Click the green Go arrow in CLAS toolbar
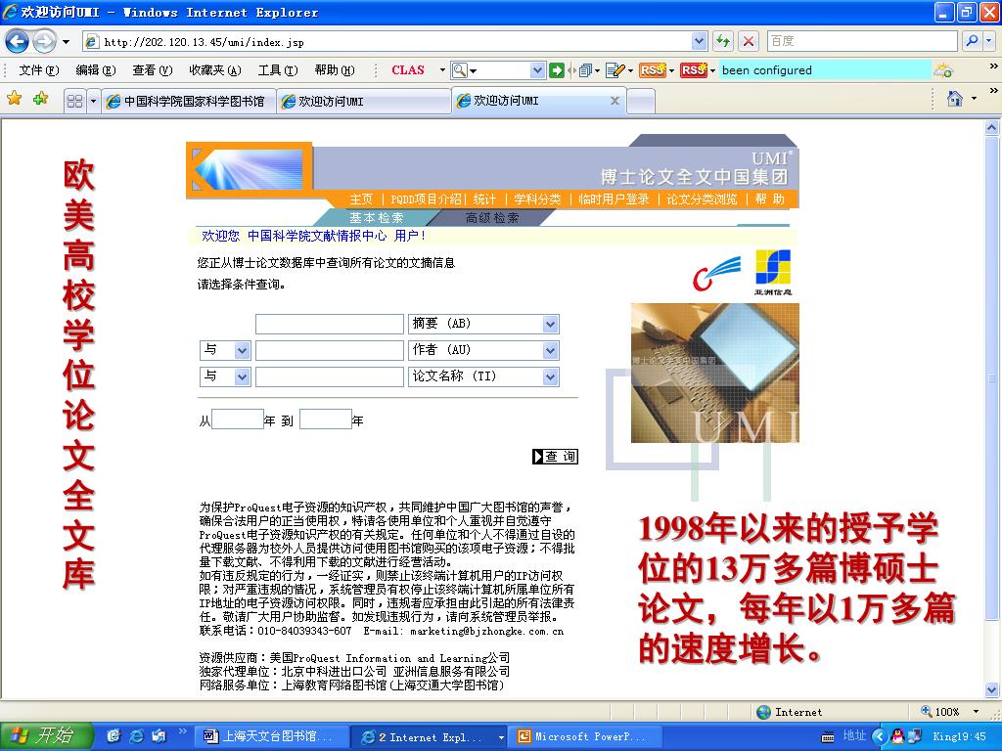 [557, 70]
